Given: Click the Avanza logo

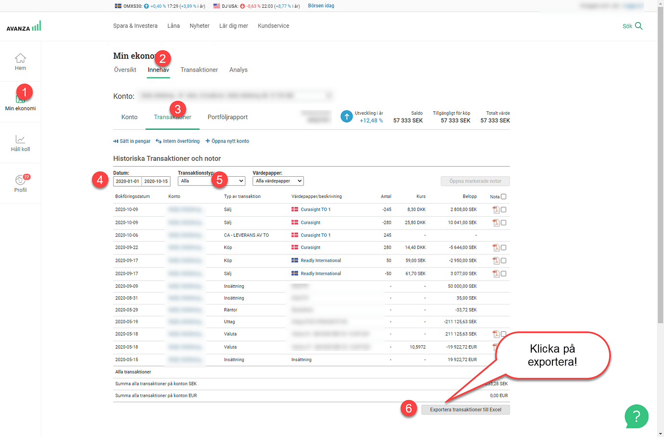Looking at the screenshot, I should 24,26.
